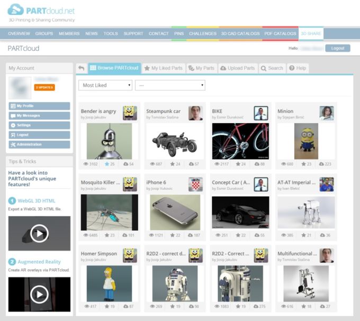Open the Most Liked sort dropdown
The image size is (360, 321).
(105, 85)
